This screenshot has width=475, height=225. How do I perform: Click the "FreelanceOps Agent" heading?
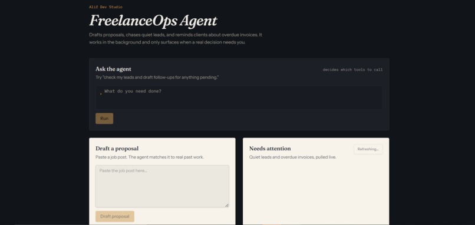(x=153, y=21)
